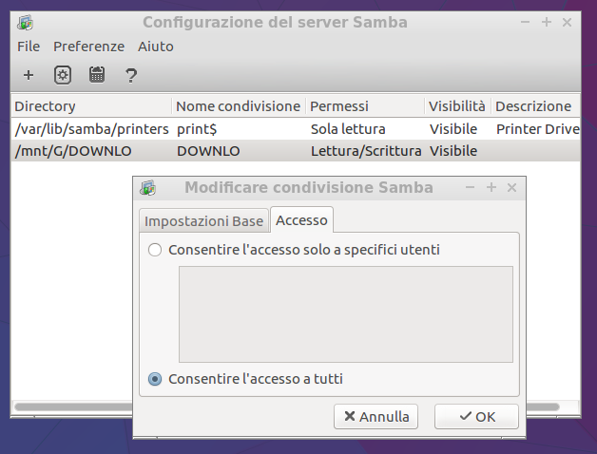
Task: Open help via question mark toolbar icon
Action: (131, 76)
